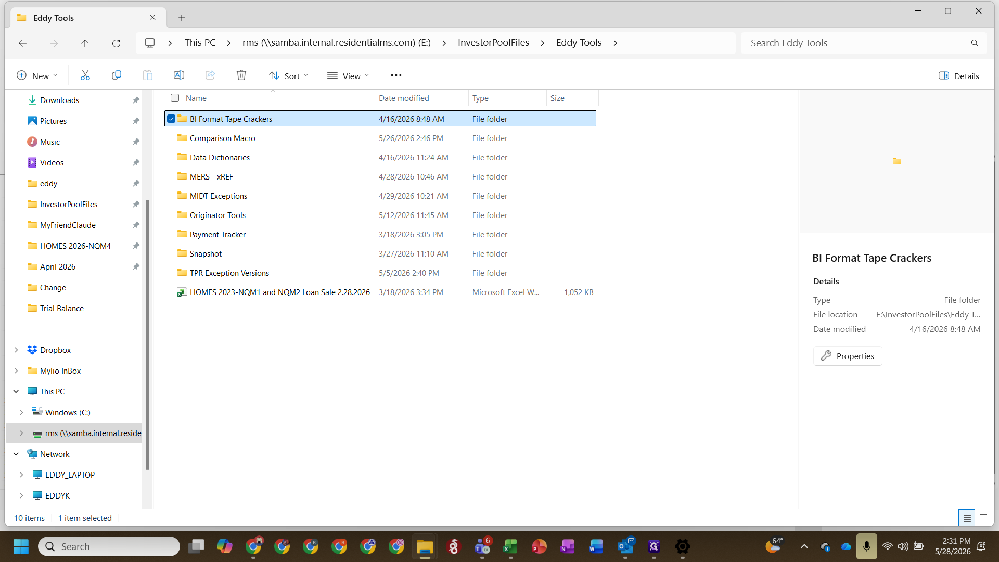The width and height of the screenshot is (999, 562).
Task: Navigate up one folder level
Action: coord(85,43)
